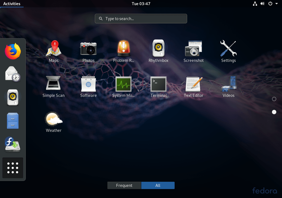The height and width of the screenshot is (198, 282).
Task: Launch Install to Hard Drive in dash
Action: coord(13,144)
